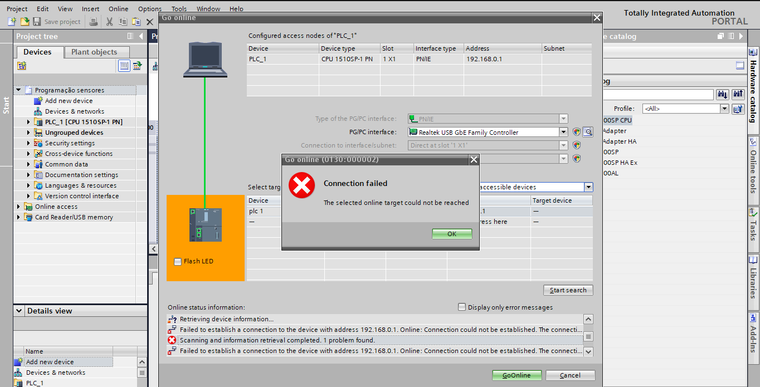Open the accessible devices target dropdown arrow
This screenshot has width=760, height=387.
(x=588, y=187)
